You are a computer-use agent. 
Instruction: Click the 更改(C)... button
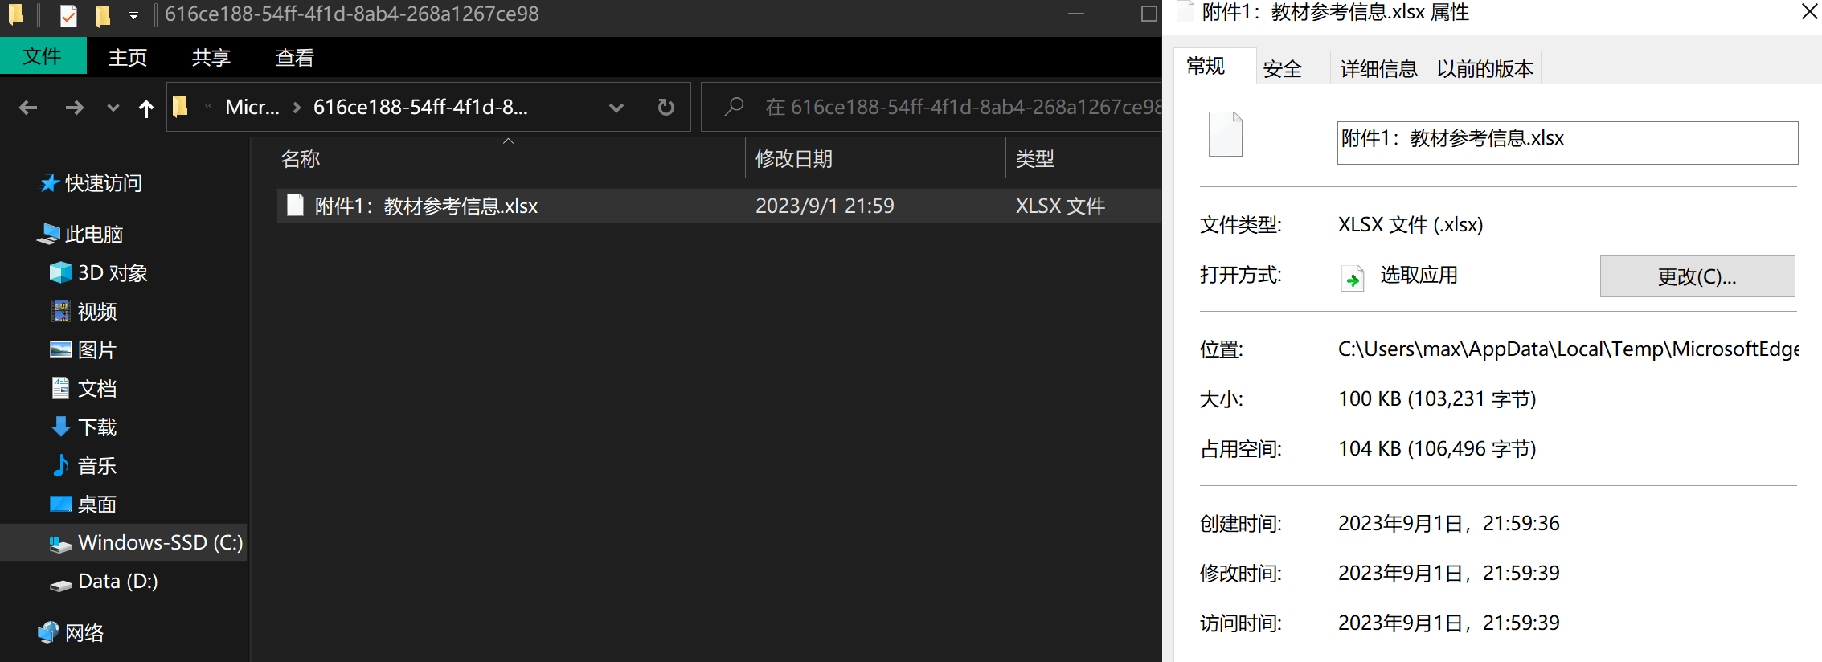(x=1697, y=276)
